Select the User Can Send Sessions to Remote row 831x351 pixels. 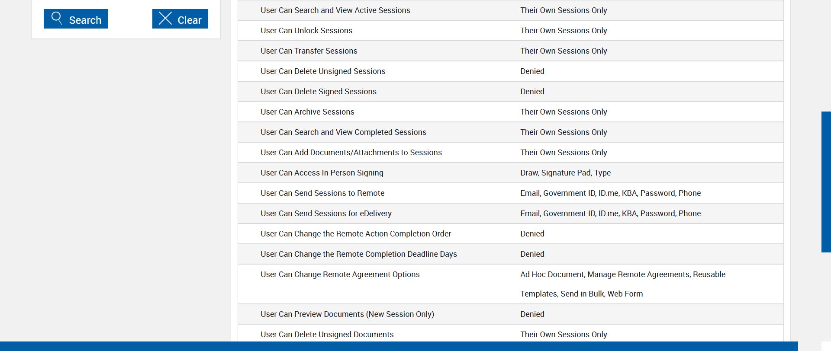coord(322,193)
